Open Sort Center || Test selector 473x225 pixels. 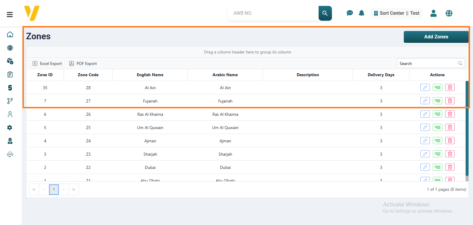coord(396,13)
